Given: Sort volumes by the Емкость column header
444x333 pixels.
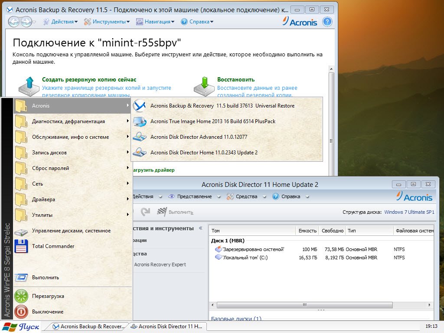Looking at the screenshot, I should point(307,231).
